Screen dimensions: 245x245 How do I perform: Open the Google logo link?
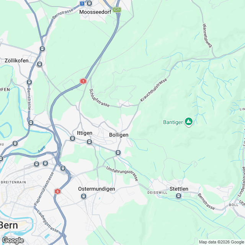click(13, 240)
